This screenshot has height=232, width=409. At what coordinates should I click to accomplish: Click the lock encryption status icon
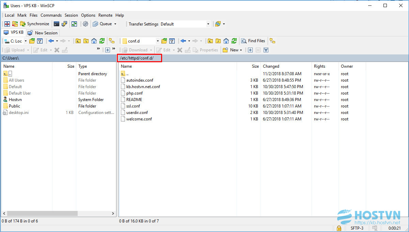(x=339, y=228)
